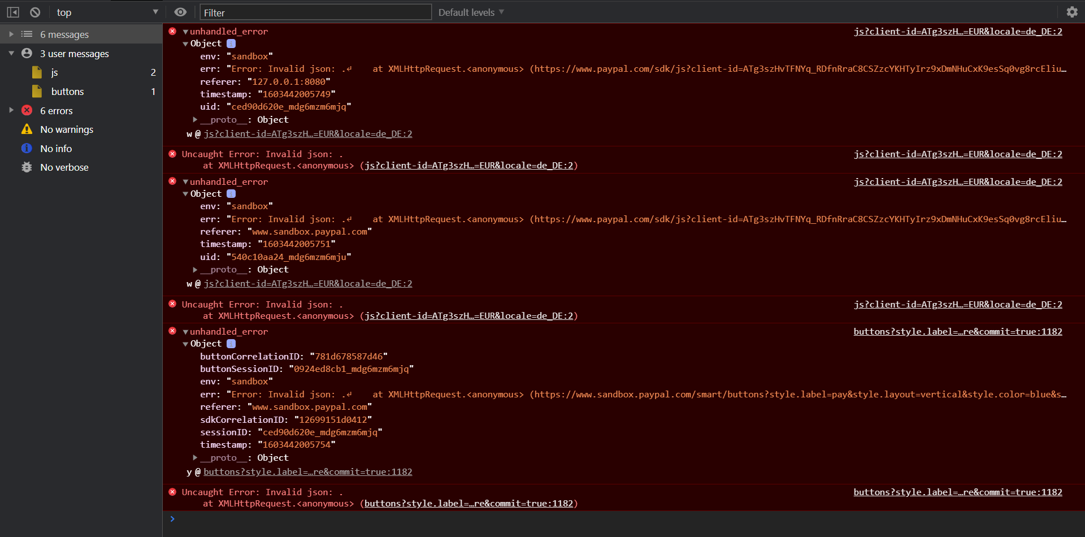1085x537 pixels.
Task: Select the uid value "540c10aa24_mdg6mzm6mju"
Action: [x=289, y=257]
